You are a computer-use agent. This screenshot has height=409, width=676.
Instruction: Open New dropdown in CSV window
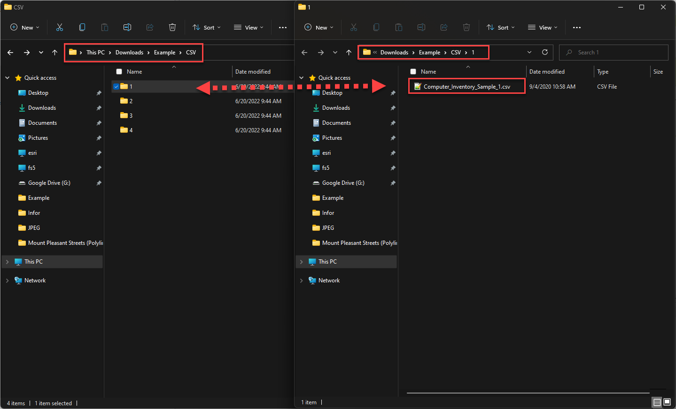(x=25, y=27)
